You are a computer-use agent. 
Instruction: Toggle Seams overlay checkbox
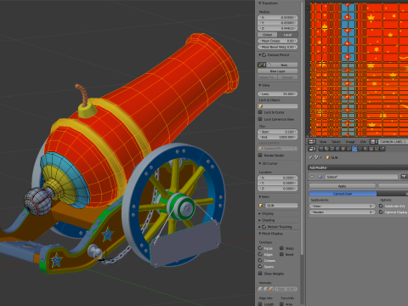(x=260, y=266)
